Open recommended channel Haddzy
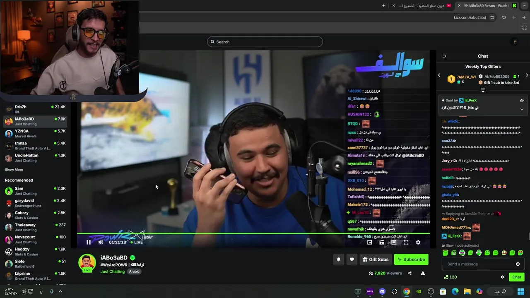 tap(35, 252)
